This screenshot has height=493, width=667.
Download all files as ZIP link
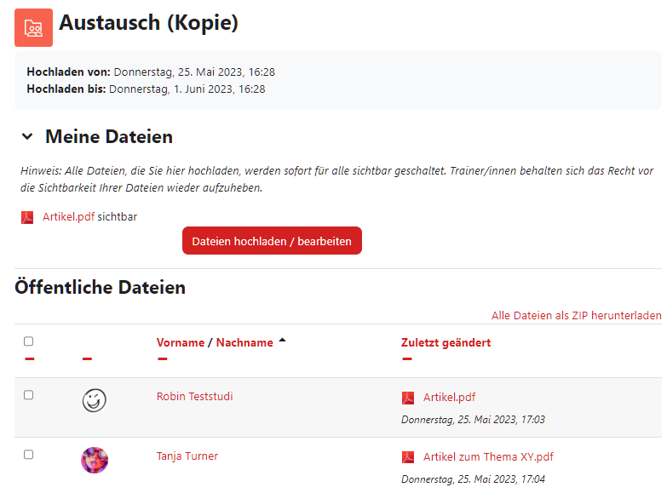tap(577, 315)
